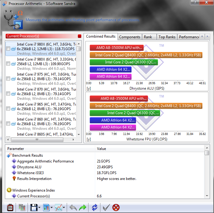Click the processor list scroll down arrow
This screenshot has height=213, width=214.
[x=79, y=135]
